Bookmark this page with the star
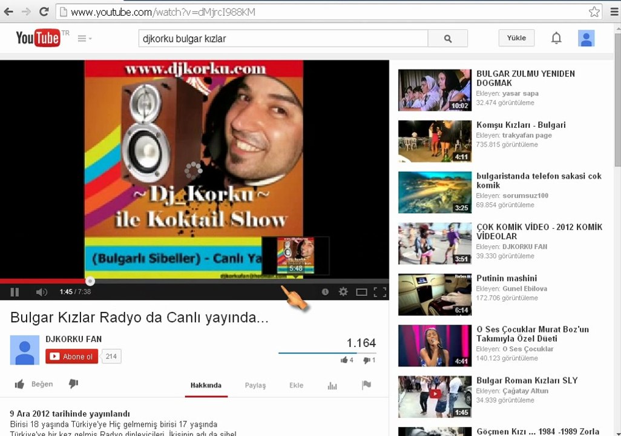The height and width of the screenshot is (436, 621). (594, 12)
